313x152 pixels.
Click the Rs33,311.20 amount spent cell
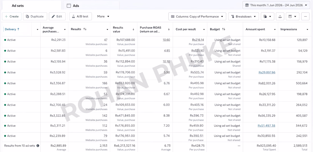pyautogui.click(x=267, y=105)
